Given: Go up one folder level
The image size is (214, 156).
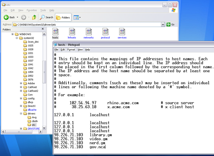Looking at the screenshot, I should pyautogui.click(x=34, y=17).
